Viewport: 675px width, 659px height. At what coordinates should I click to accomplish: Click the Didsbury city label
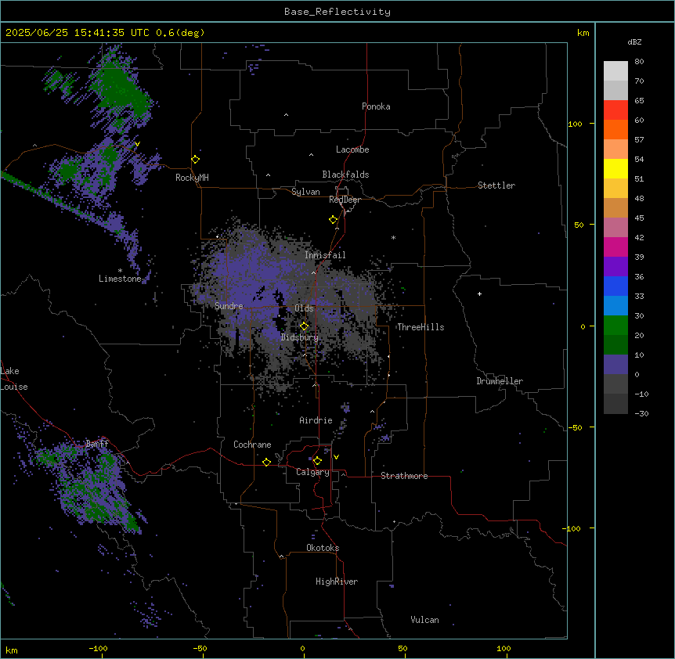click(300, 337)
